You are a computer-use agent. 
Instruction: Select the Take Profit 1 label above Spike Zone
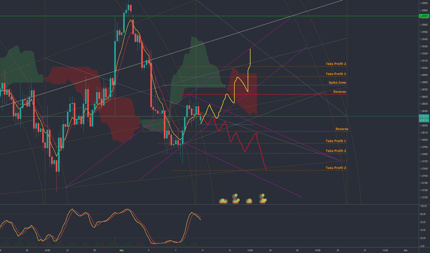click(336, 74)
